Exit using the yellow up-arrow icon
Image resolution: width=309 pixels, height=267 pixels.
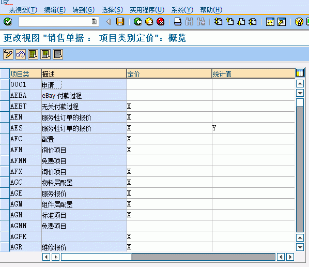tap(149, 22)
